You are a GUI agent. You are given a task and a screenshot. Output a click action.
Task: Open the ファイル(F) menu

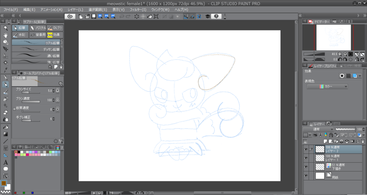[11, 10]
